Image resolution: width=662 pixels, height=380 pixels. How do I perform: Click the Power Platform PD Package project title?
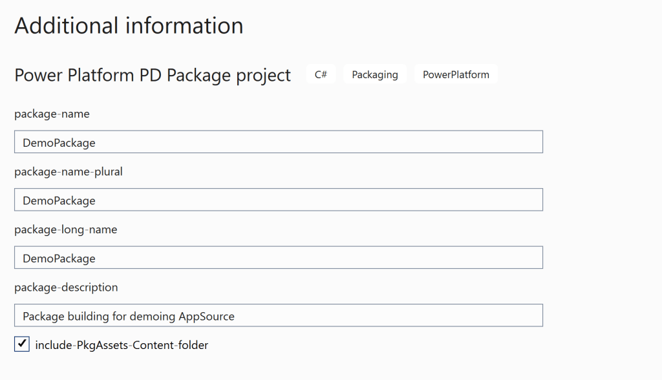(x=153, y=75)
